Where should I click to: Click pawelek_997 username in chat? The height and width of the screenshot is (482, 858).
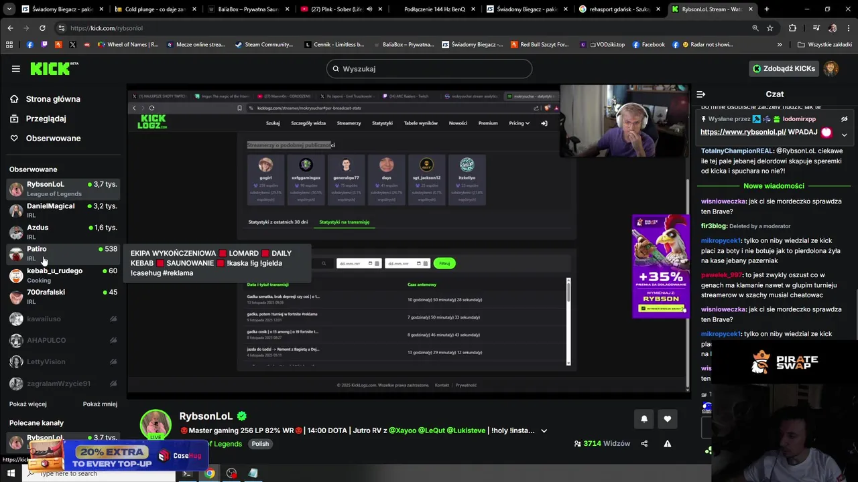tap(722, 275)
